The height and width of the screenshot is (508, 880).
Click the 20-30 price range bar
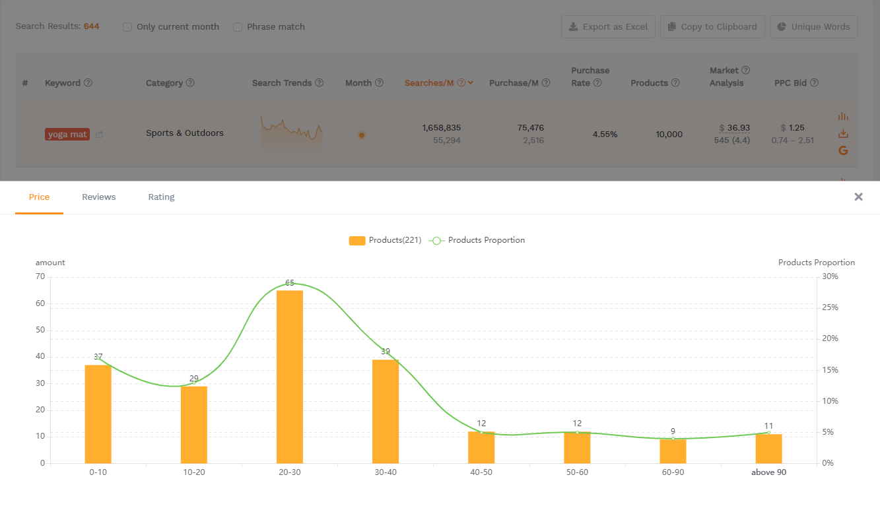click(290, 376)
